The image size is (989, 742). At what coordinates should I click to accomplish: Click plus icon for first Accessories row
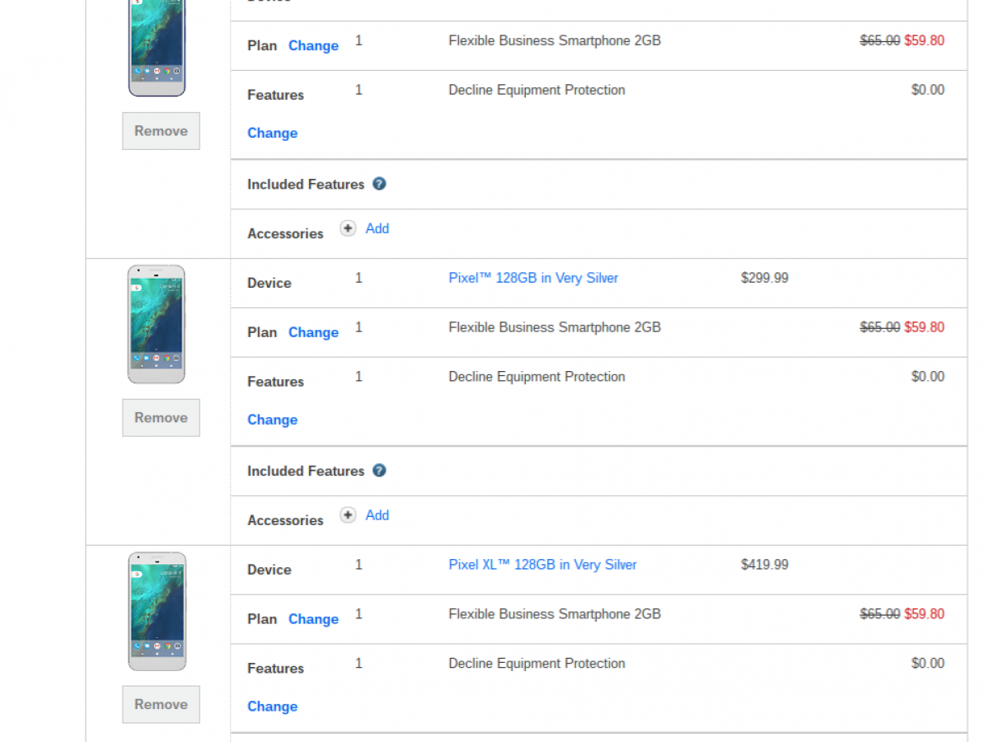[348, 228]
